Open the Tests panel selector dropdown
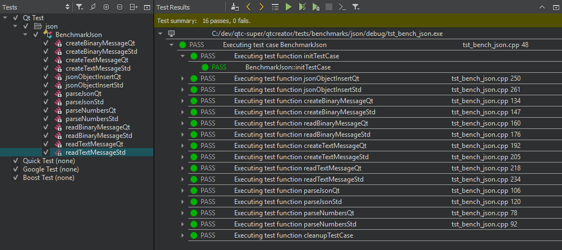 [68, 7]
